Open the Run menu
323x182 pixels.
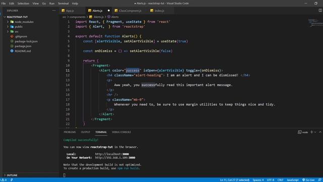(x=52, y=4)
